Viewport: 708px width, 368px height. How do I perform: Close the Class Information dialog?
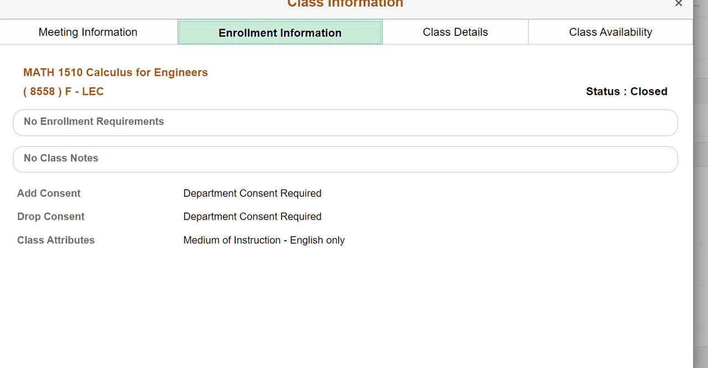679,3
